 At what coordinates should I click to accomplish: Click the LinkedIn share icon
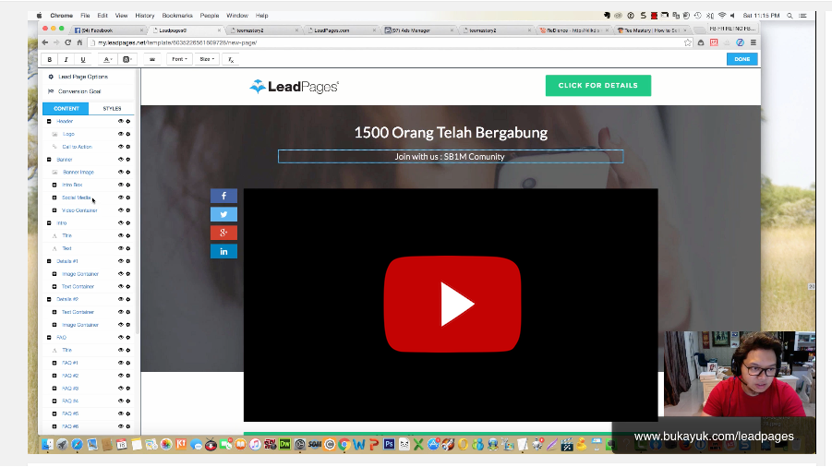click(x=223, y=251)
